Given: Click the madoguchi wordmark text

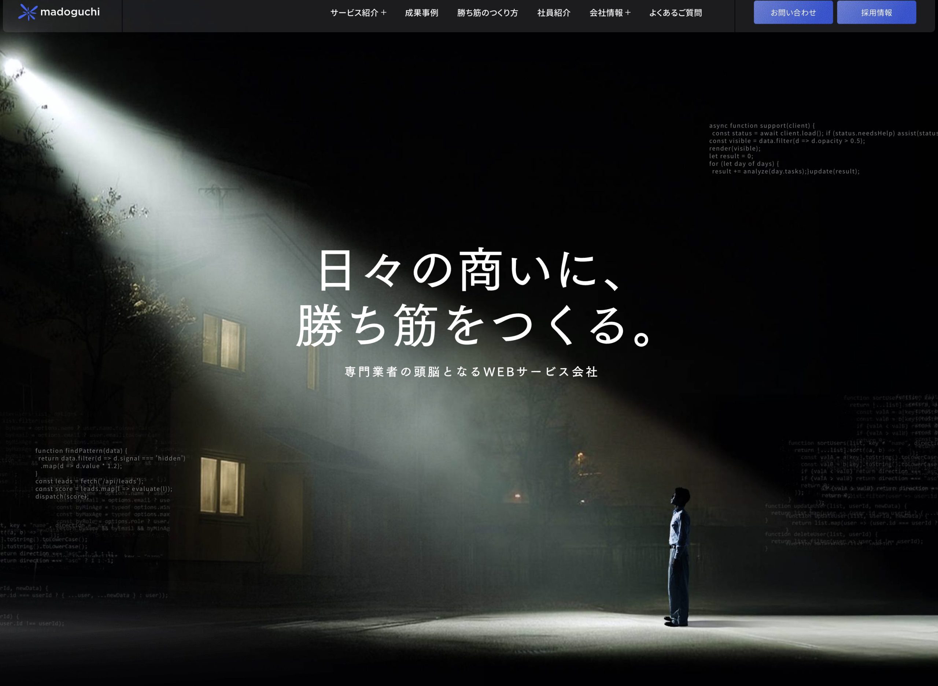Looking at the screenshot, I should click(70, 12).
